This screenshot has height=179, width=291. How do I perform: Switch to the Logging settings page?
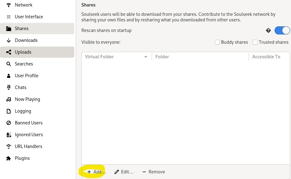click(23, 111)
